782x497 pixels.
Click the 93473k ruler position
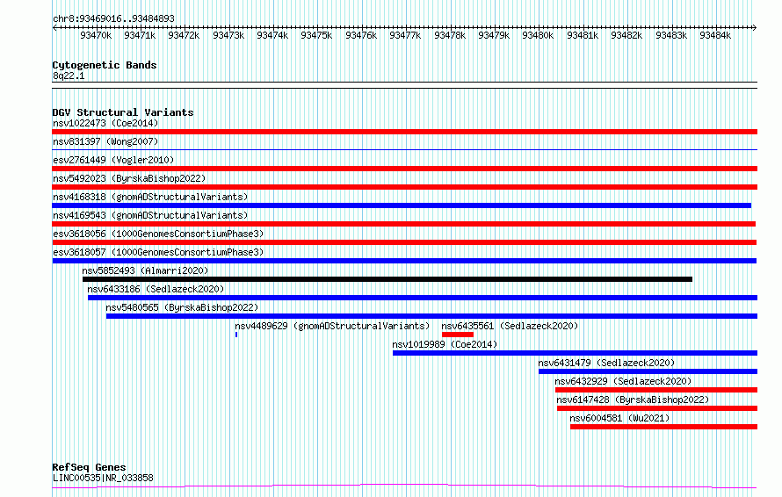pyautogui.click(x=228, y=35)
